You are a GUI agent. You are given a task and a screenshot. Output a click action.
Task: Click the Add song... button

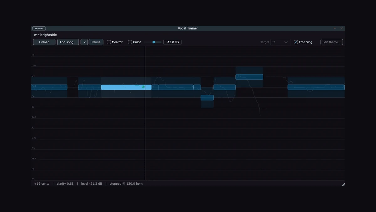pos(68,42)
